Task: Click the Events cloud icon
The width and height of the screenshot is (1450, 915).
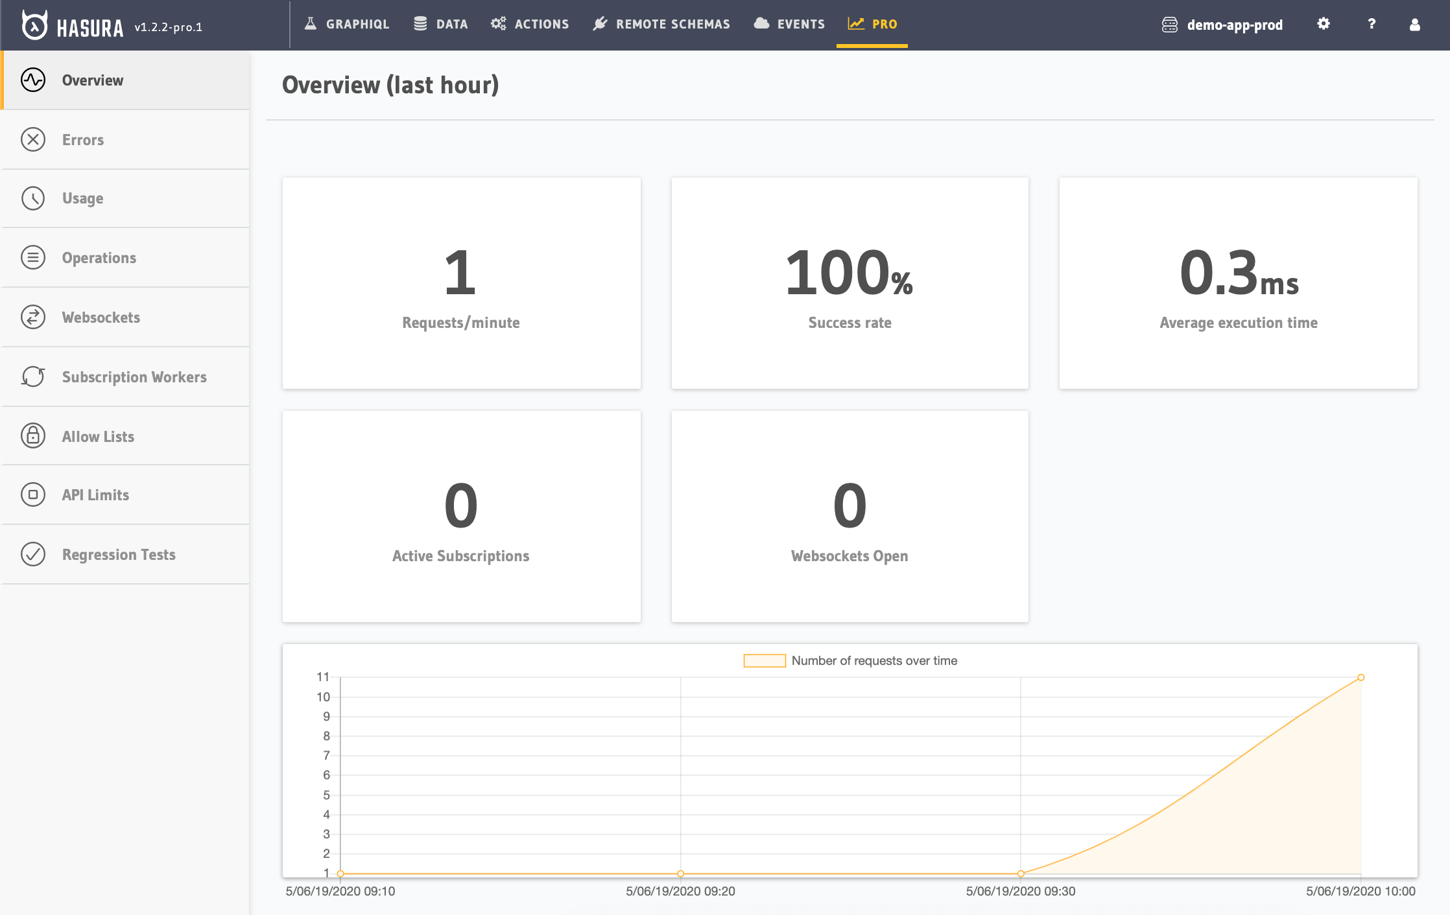Action: 761,24
